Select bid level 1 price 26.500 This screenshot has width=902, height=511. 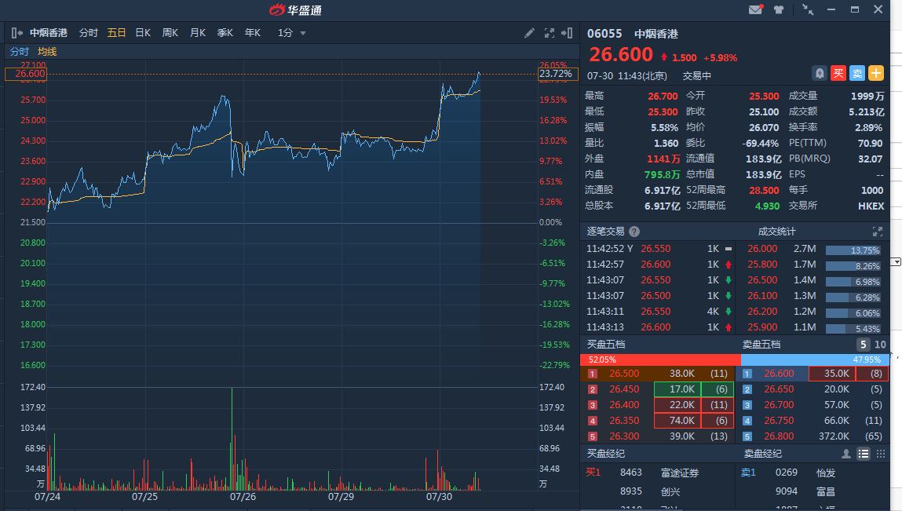[624, 374]
